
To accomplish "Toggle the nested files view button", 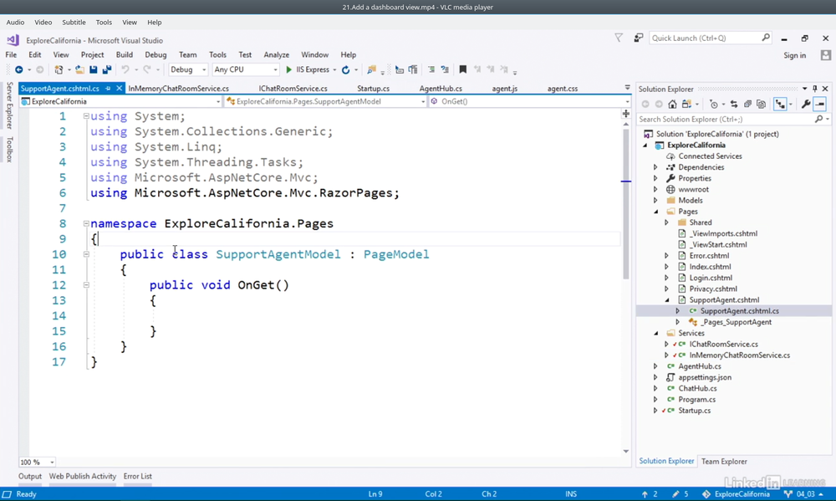I will click(x=780, y=105).
